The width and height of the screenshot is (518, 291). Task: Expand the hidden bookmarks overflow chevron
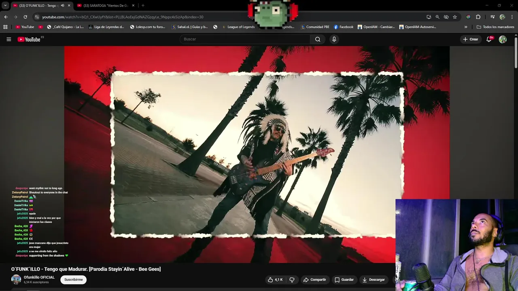[466, 27]
